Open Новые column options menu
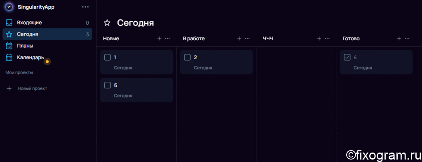 pyautogui.click(x=167, y=38)
